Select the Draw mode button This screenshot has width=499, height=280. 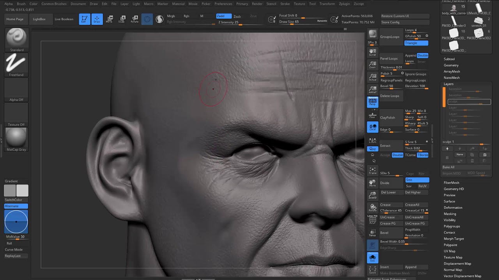97,19
